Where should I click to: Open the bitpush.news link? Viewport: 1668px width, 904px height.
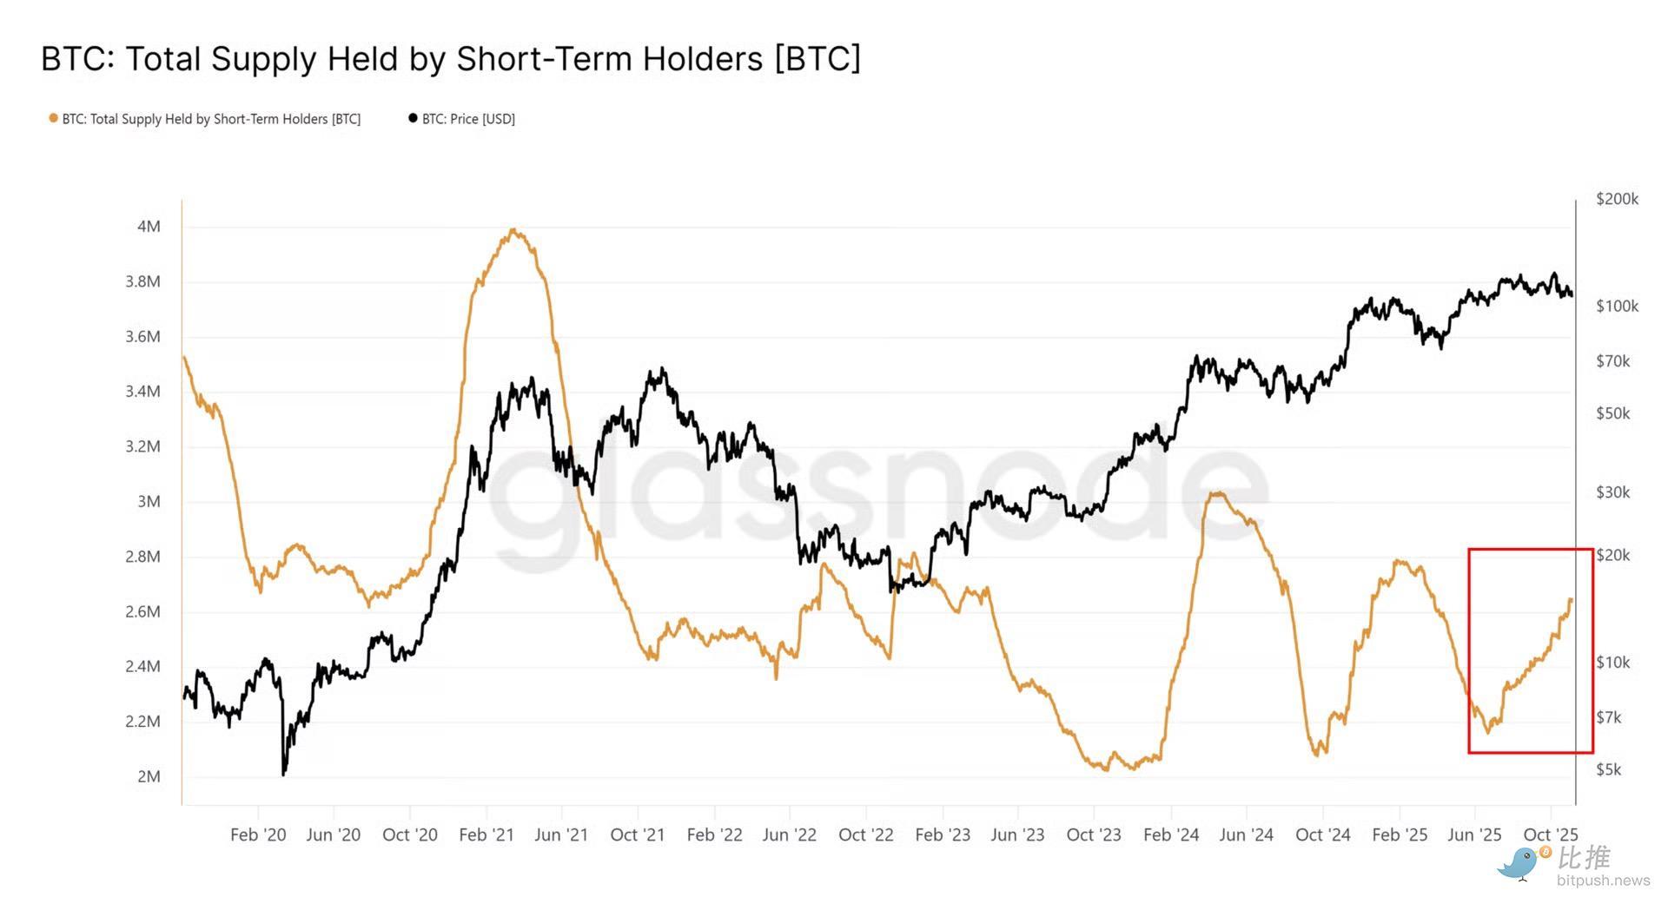[x=1603, y=881]
